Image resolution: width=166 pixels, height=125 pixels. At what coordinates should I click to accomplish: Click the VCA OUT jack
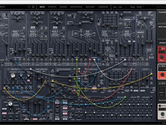click(134, 33)
